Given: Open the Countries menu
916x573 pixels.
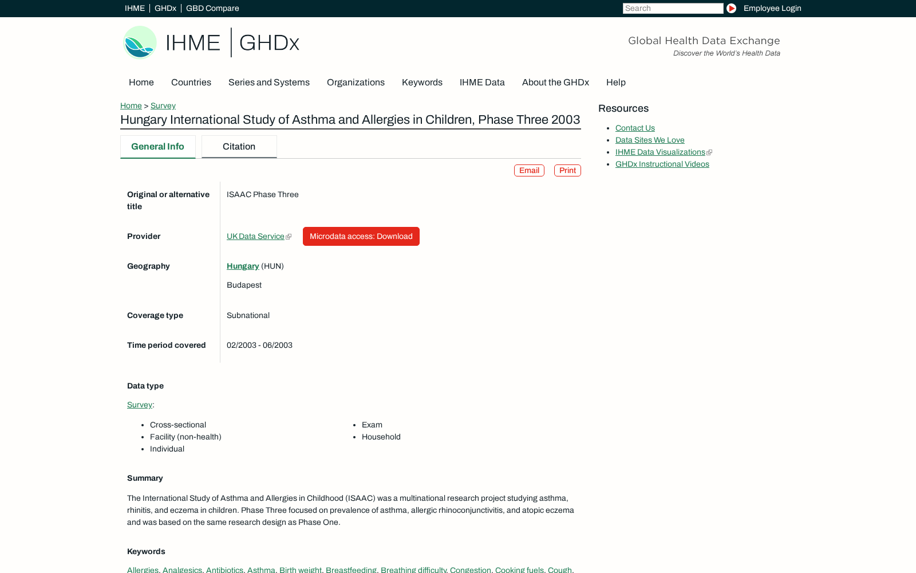Looking at the screenshot, I should [191, 83].
